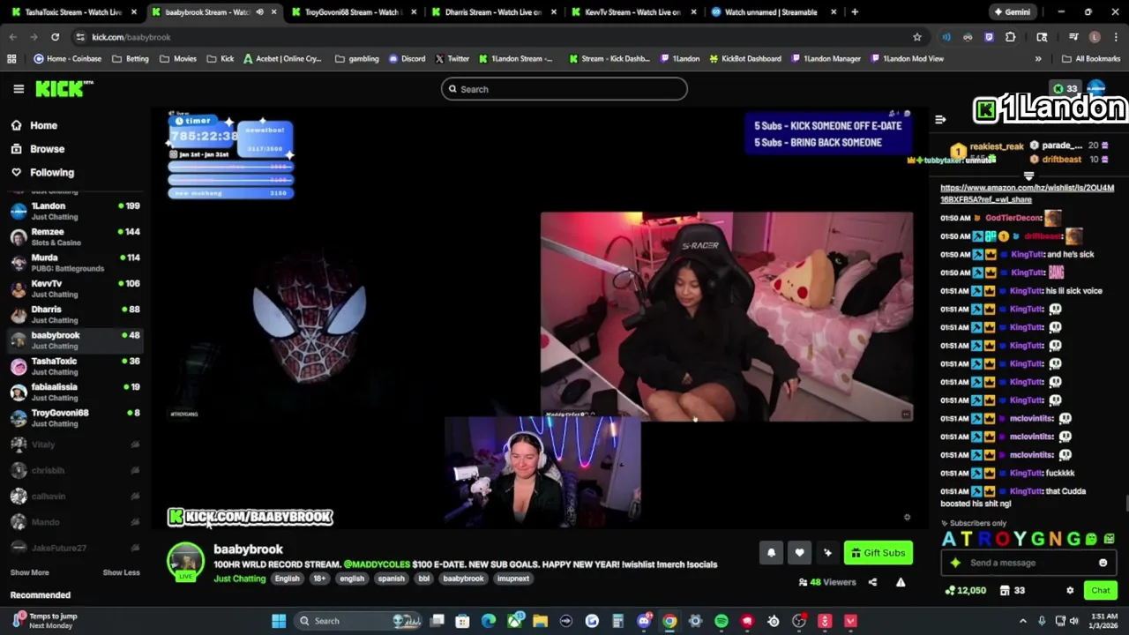This screenshot has height=635, width=1129.
Task: Expand hidden bookmarks overflow chevron
Action: 1038,58
